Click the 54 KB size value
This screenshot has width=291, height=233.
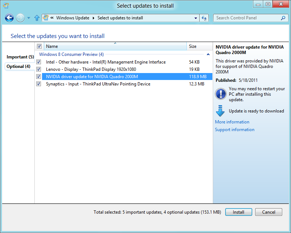coord(194,62)
